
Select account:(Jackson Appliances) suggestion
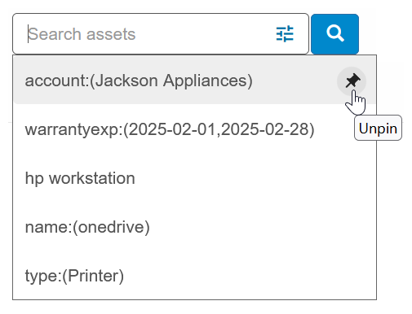tap(194, 81)
